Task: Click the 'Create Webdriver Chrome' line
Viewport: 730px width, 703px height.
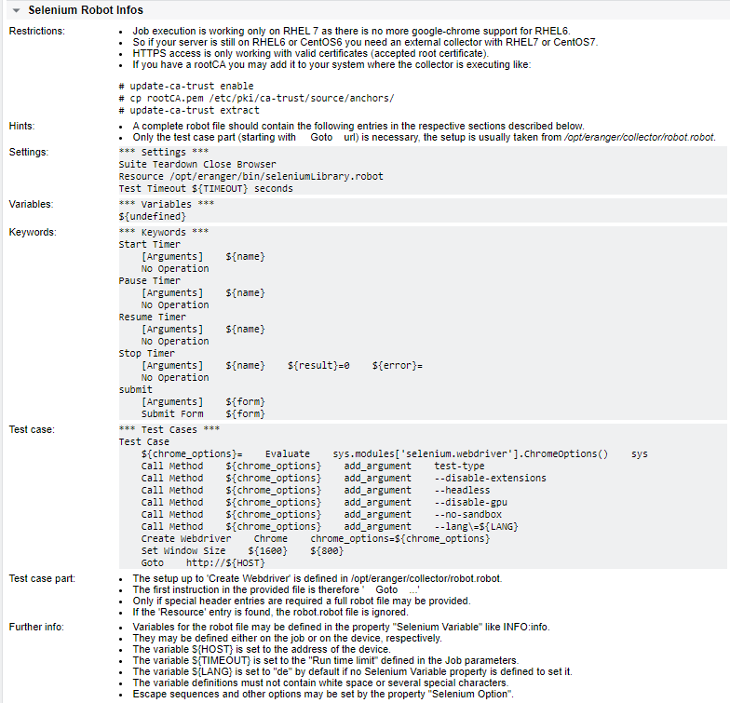Action: click(x=316, y=538)
